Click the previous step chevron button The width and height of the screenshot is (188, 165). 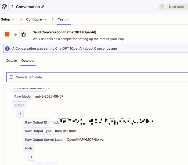point(162,7)
